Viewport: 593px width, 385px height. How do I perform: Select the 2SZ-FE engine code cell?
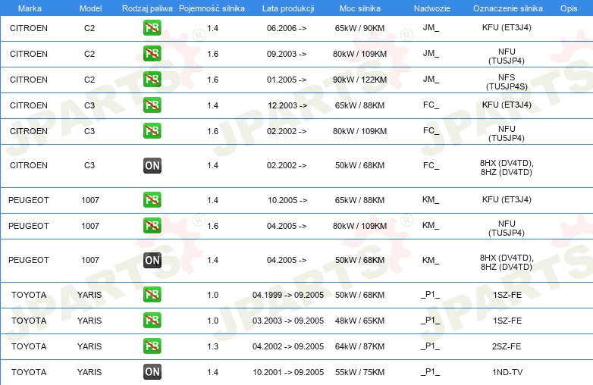click(507, 346)
